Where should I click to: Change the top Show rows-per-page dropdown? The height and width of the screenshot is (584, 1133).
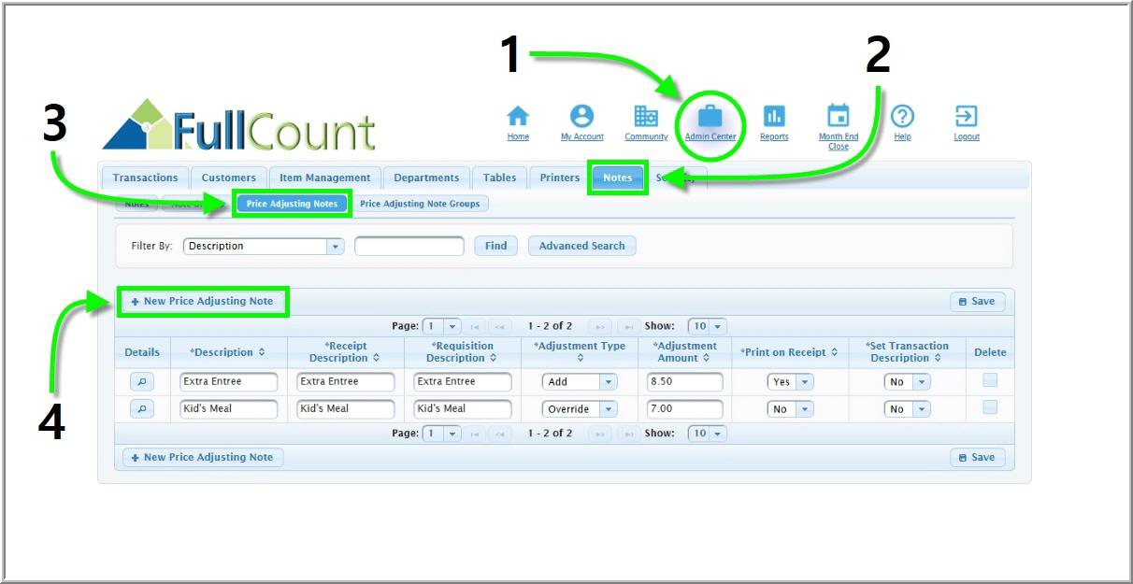coord(708,326)
